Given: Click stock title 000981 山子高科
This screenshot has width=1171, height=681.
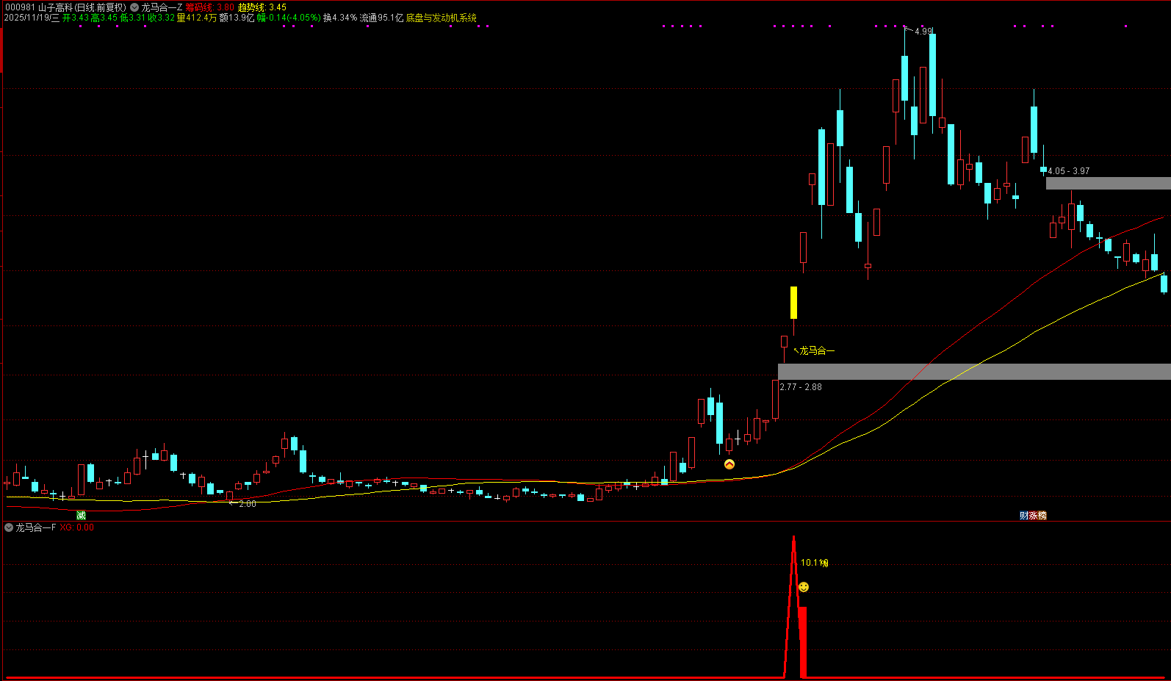Looking at the screenshot, I should [x=39, y=7].
